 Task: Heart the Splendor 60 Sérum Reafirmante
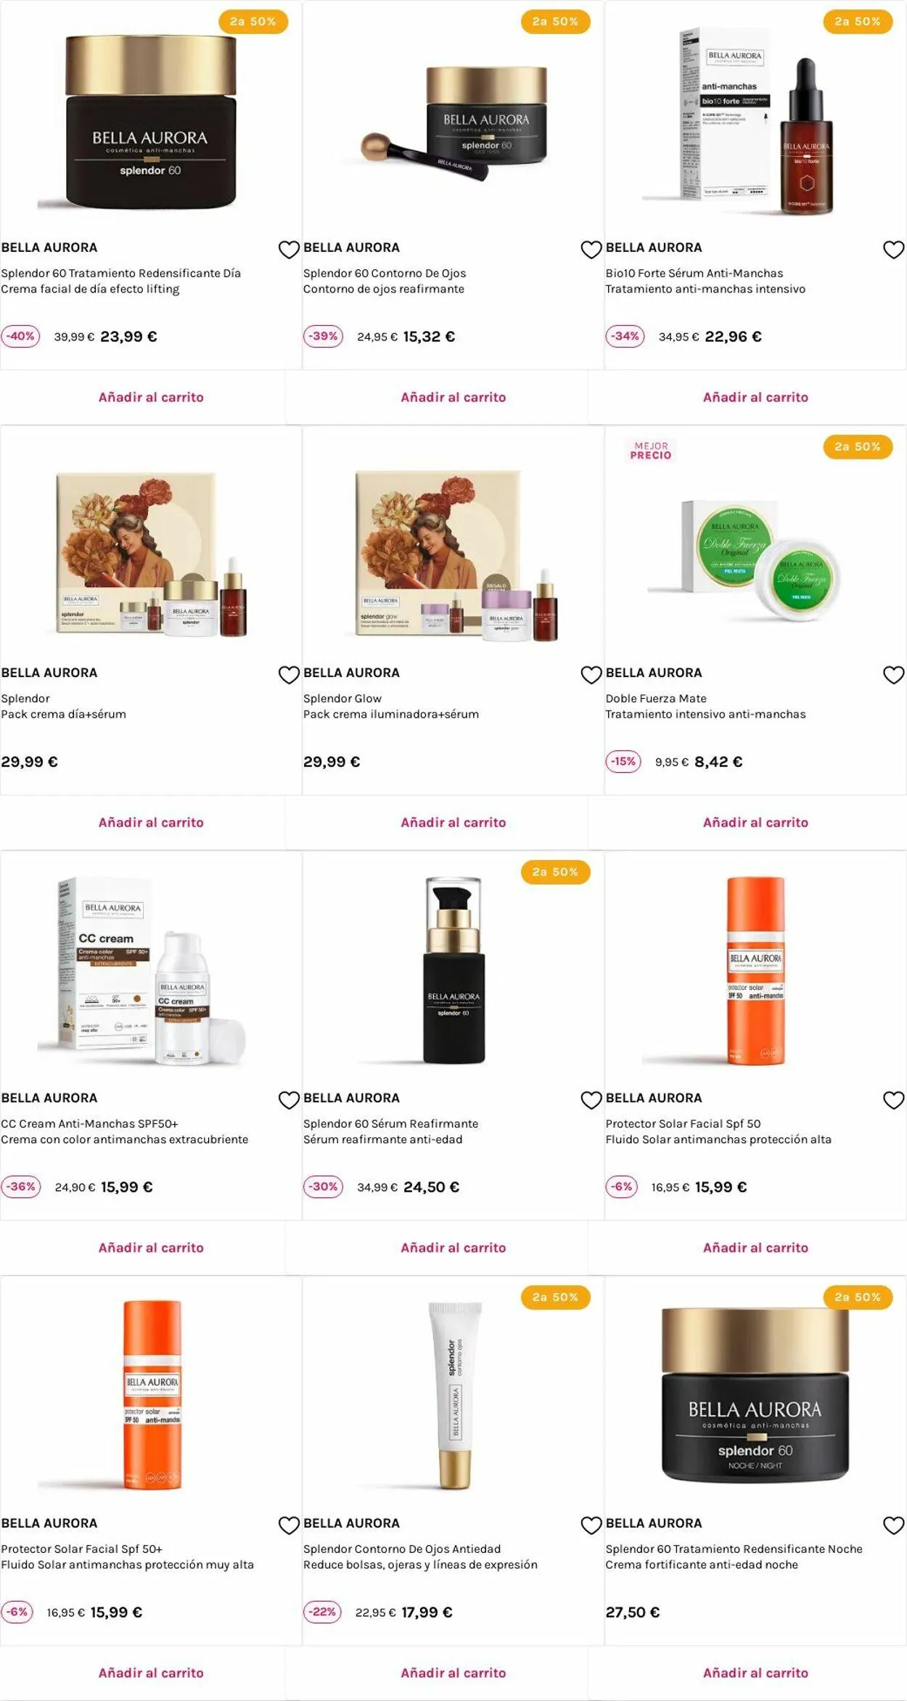pyautogui.click(x=591, y=1100)
